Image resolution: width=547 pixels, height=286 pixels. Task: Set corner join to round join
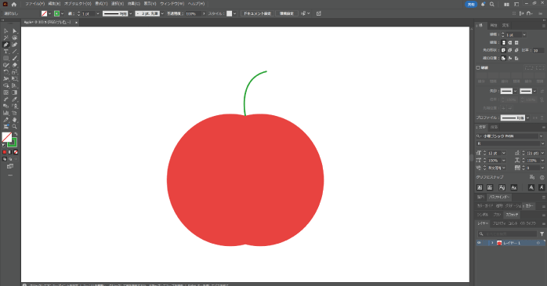pyautogui.click(x=510, y=50)
